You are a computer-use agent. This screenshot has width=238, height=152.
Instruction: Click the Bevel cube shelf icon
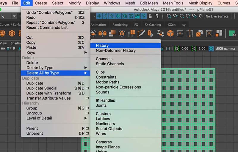122,33
